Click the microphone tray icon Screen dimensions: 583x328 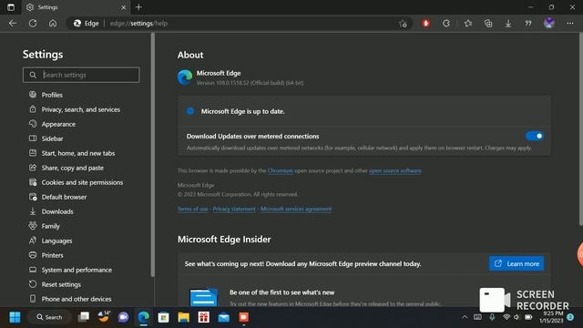pos(492,317)
